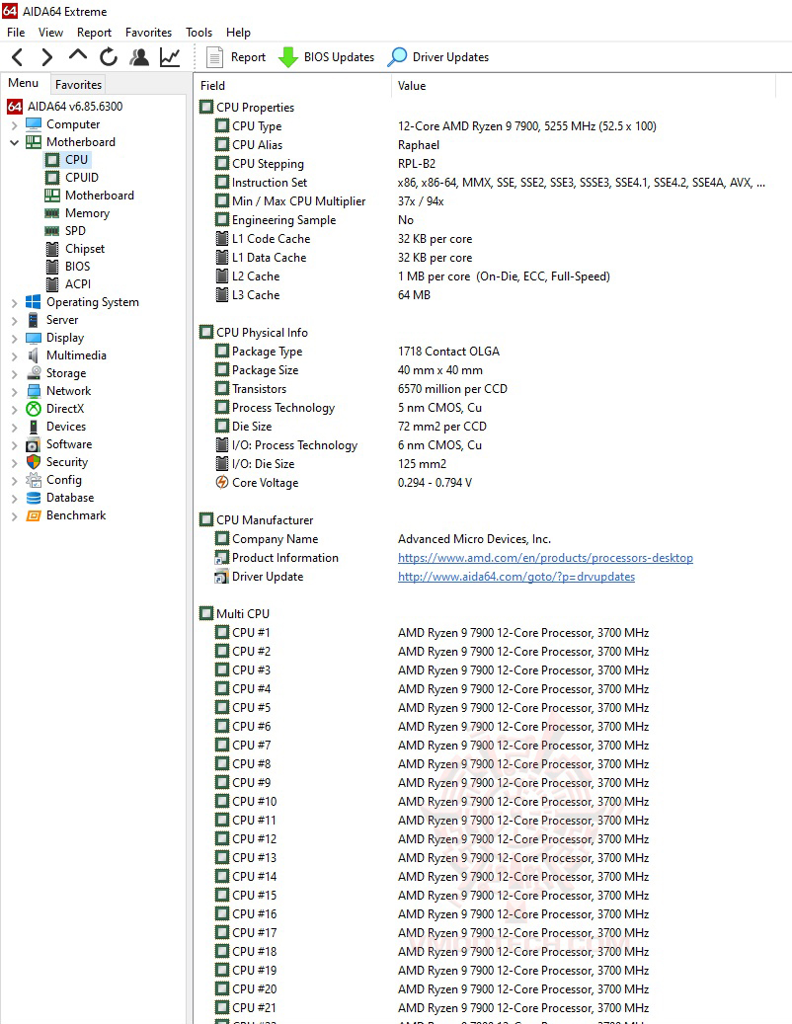This screenshot has width=792, height=1024.
Task: Switch to the Favorites tab in sidebar
Action: click(78, 84)
